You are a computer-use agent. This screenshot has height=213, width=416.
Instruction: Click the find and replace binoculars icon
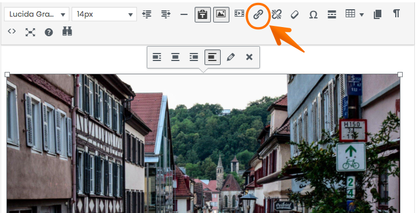click(x=67, y=31)
